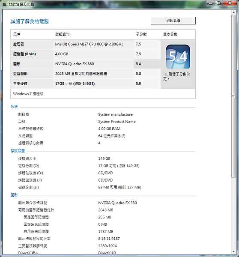Image resolution: width=239 pixels, height=257 pixels.
Task: Click the 遊戲圖形 row label
Action: tap(20, 74)
